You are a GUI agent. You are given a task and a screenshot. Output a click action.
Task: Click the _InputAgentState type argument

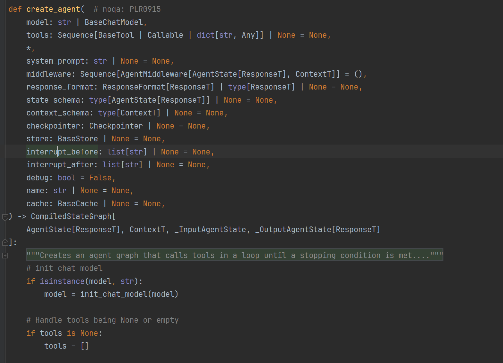coord(210,230)
